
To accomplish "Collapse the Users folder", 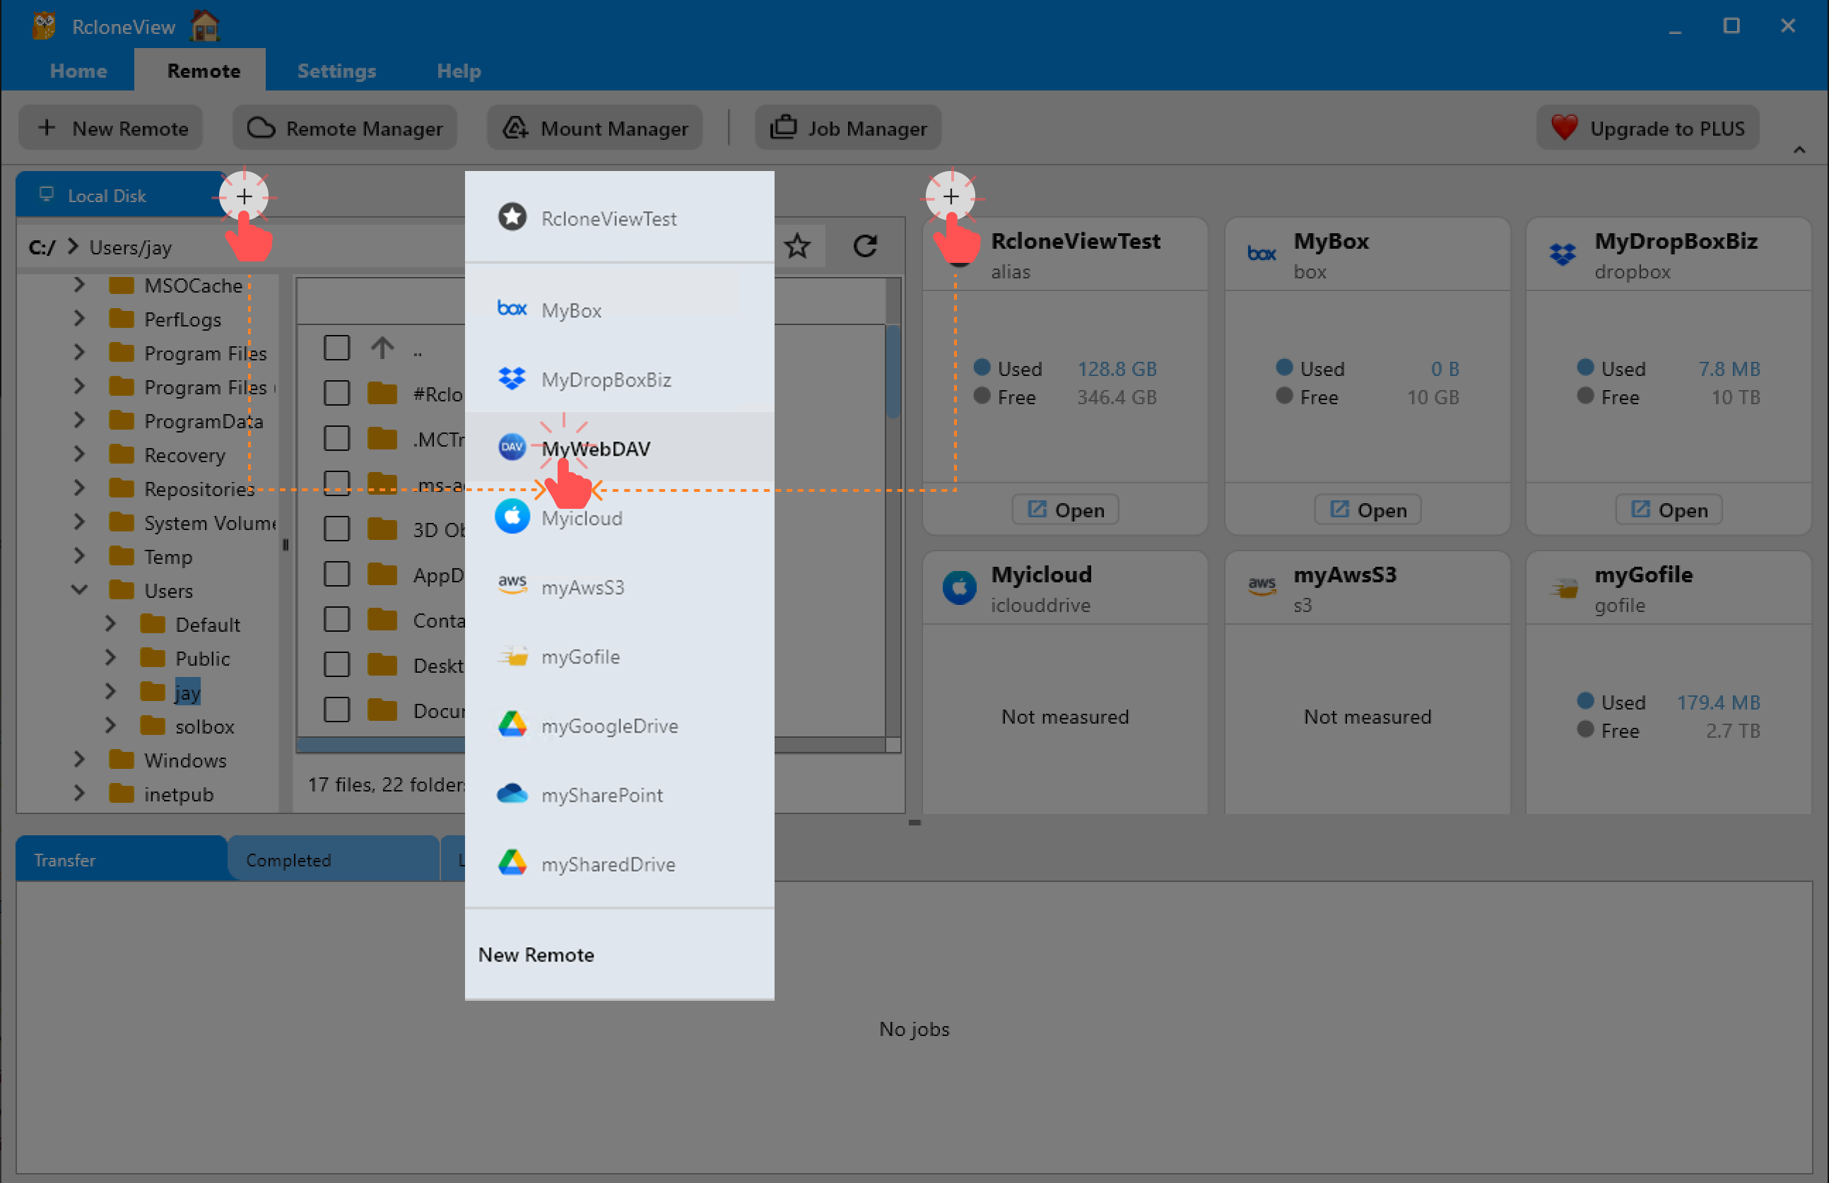I will pos(80,590).
